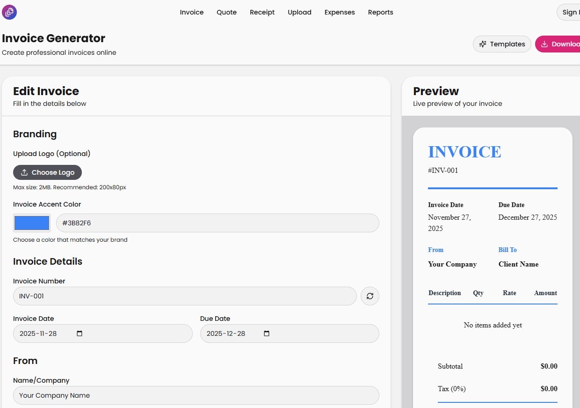Click "December 27, 2025" in preview
Image resolution: width=580 pixels, height=408 pixels.
(528, 217)
